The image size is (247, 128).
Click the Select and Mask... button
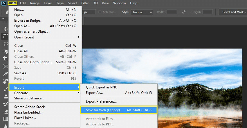point(233,12)
